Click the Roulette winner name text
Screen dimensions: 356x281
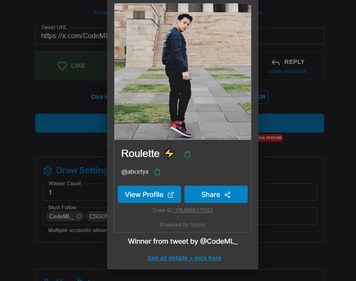[140, 154]
